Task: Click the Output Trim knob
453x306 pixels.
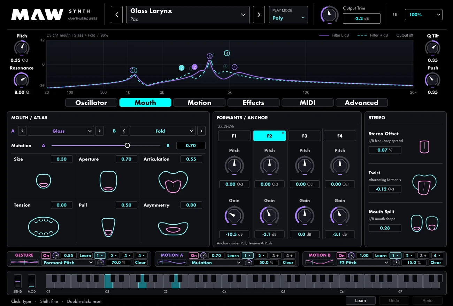Action: point(329,15)
